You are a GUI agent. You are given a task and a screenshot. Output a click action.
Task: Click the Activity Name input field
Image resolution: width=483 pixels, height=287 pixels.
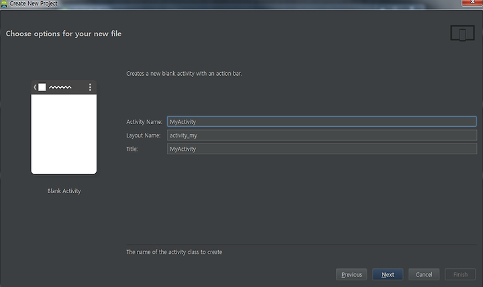click(321, 121)
